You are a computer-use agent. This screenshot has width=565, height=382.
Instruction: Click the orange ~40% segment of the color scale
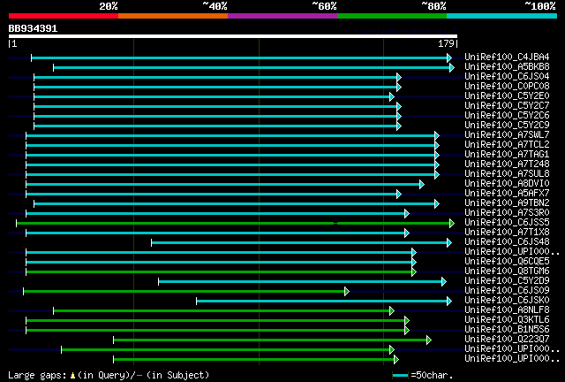click(173, 16)
